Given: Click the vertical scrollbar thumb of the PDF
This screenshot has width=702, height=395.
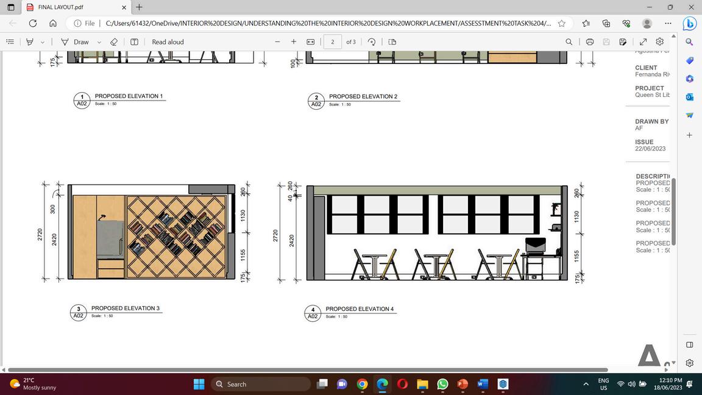Looking at the screenshot, I should [673, 212].
